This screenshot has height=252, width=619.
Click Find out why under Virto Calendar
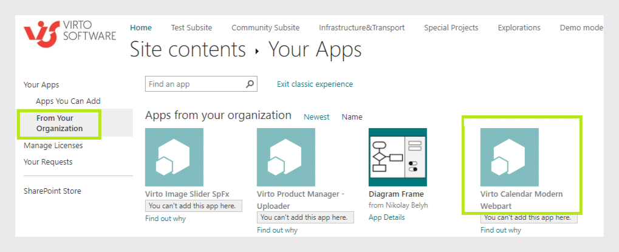[501, 230]
